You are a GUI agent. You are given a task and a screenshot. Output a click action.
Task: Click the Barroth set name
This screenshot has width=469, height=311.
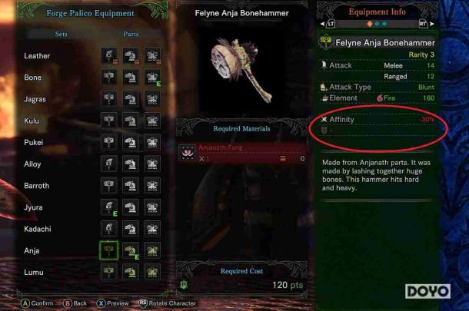coord(36,186)
